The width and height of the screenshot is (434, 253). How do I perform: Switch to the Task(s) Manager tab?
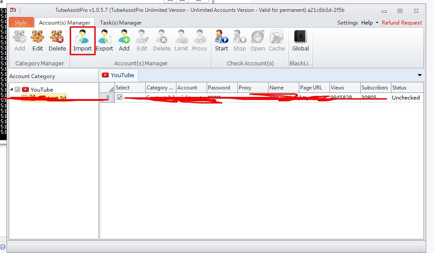coord(121,22)
